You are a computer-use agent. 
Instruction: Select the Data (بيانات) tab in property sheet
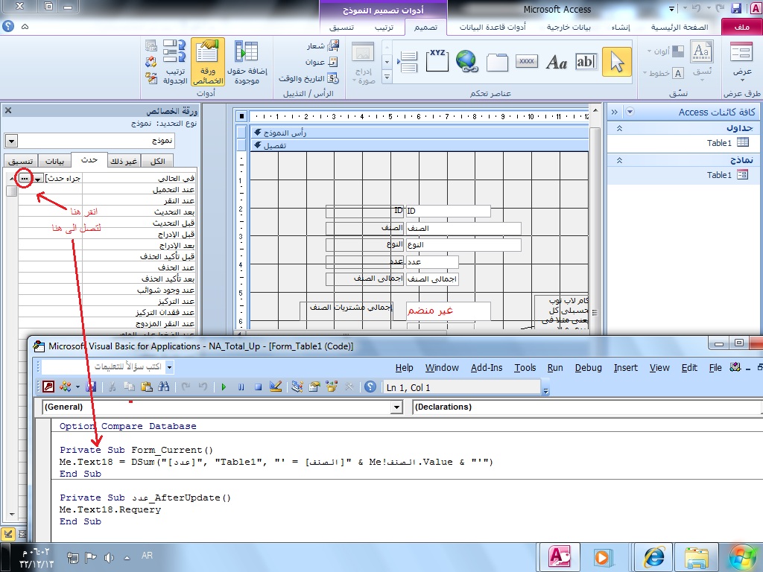pyautogui.click(x=54, y=161)
